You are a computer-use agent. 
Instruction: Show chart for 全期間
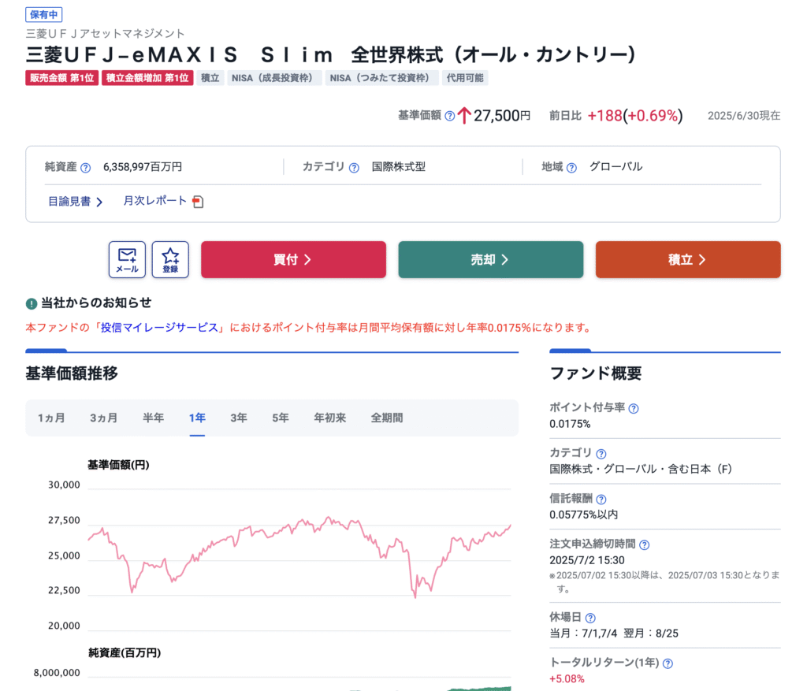[x=387, y=418]
